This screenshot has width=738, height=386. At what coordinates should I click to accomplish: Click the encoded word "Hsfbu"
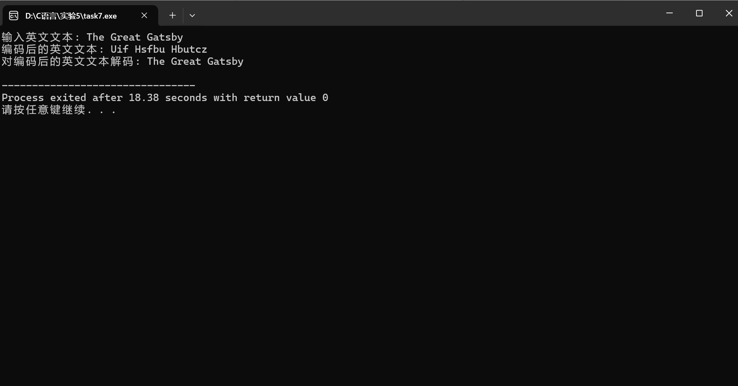[x=150, y=49]
